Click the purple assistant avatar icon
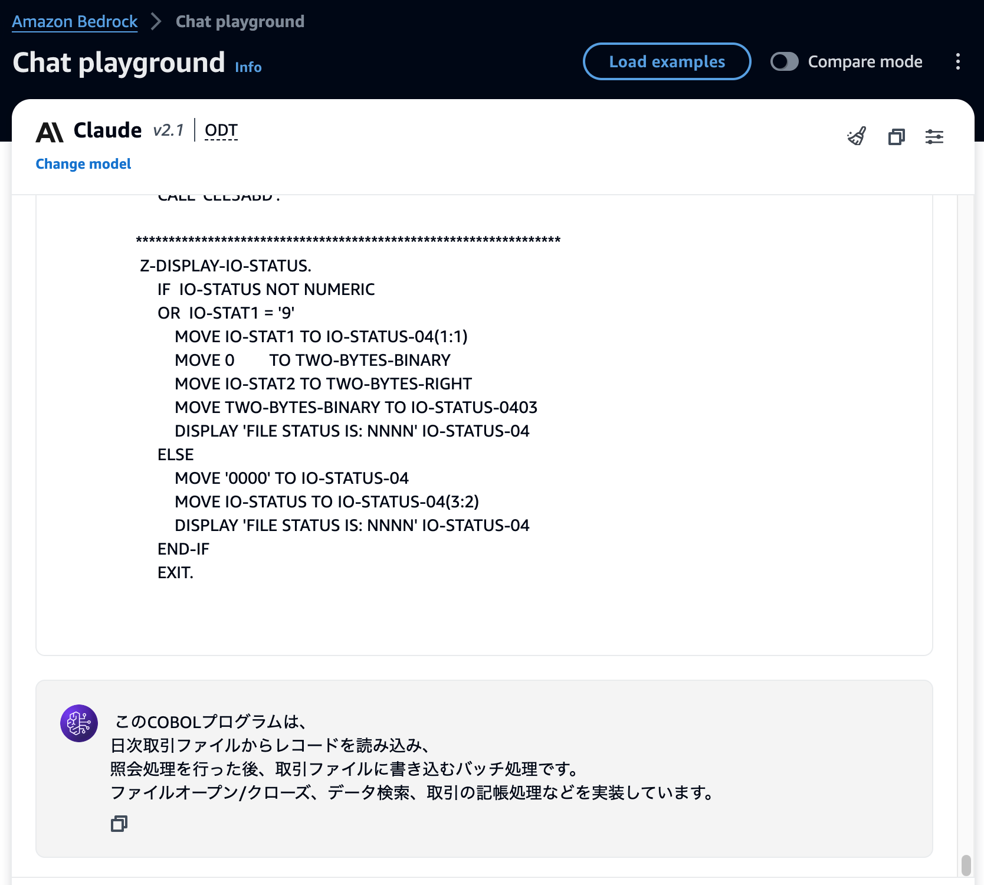The height and width of the screenshot is (885, 984). click(79, 723)
